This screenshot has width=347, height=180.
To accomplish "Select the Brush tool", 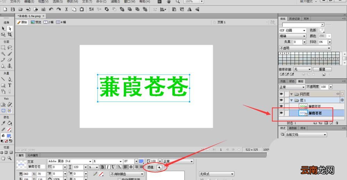I will [10, 54].
